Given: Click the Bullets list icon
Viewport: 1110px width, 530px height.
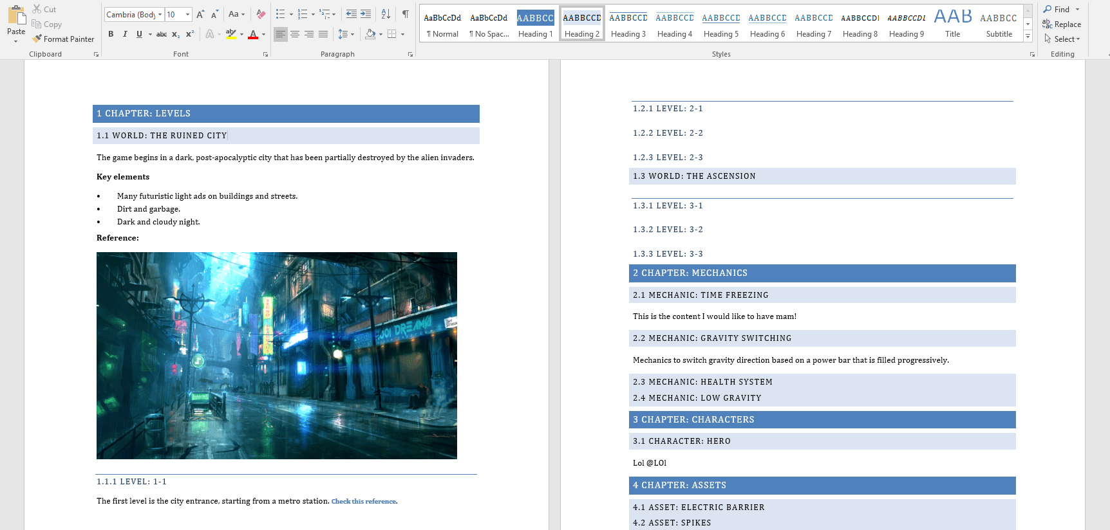Looking at the screenshot, I should [x=280, y=14].
